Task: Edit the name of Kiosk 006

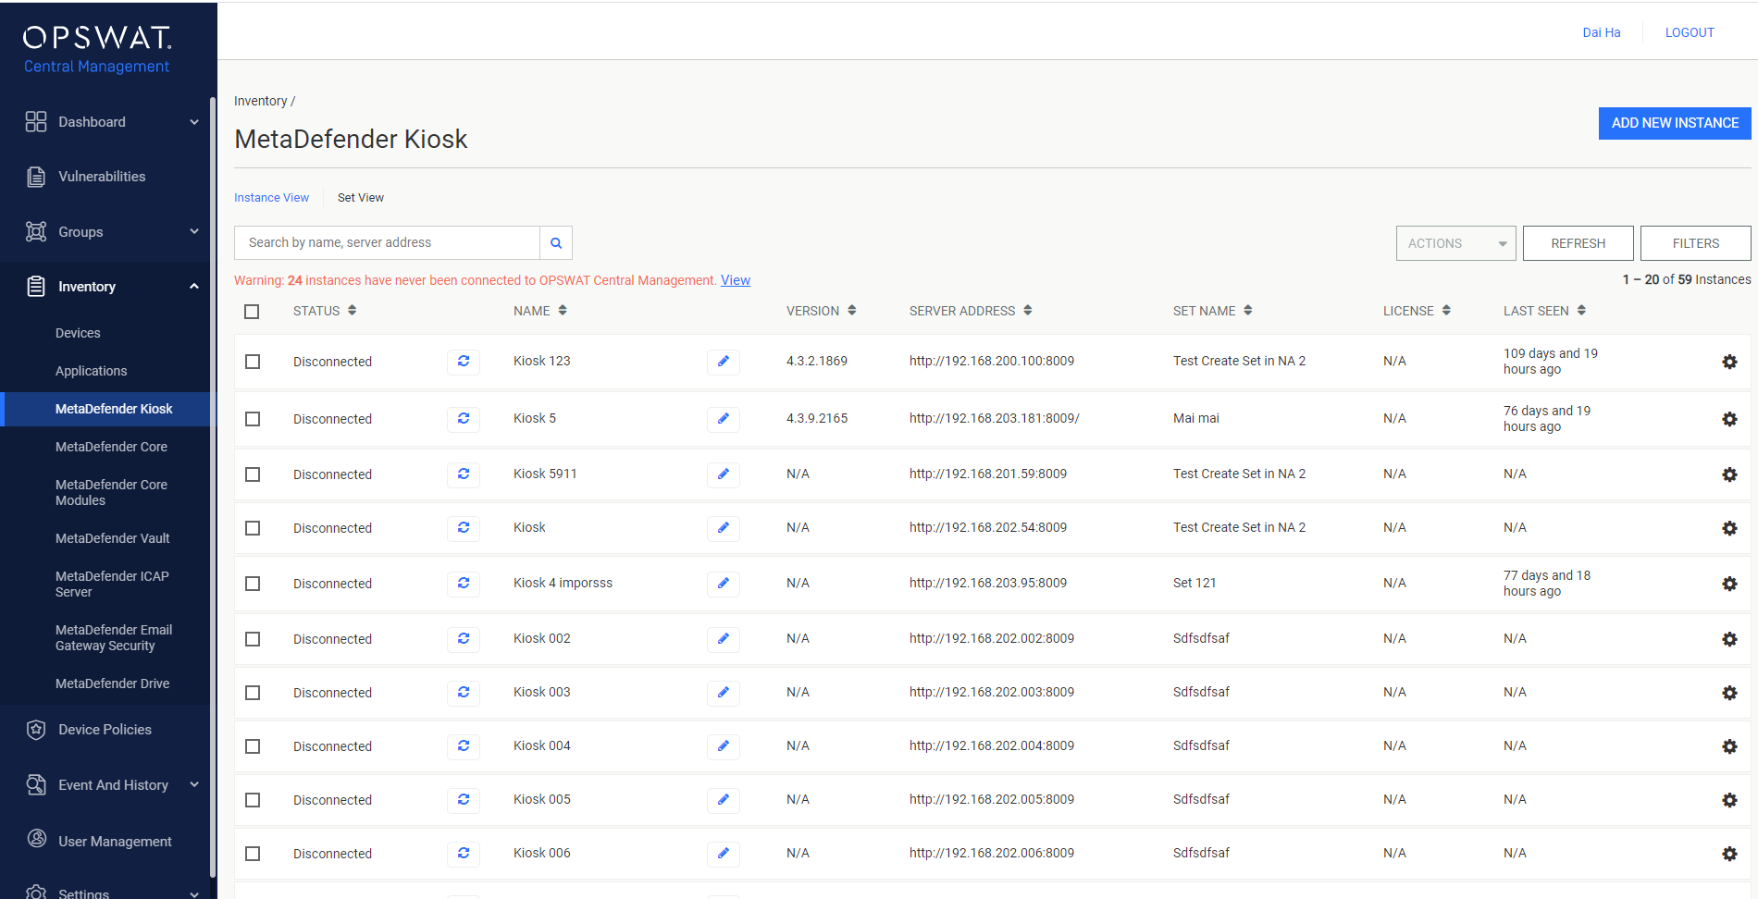Action: pyautogui.click(x=724, y=854)
